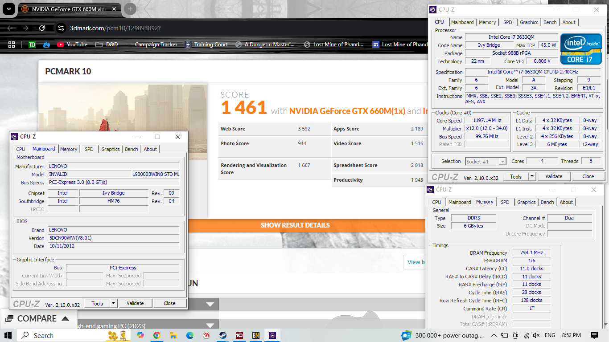Select Memory tab in Mainboard CPU-Z window
Viewport: 609px width, 342px height.
pyautogui.click(x=69, y=149)
